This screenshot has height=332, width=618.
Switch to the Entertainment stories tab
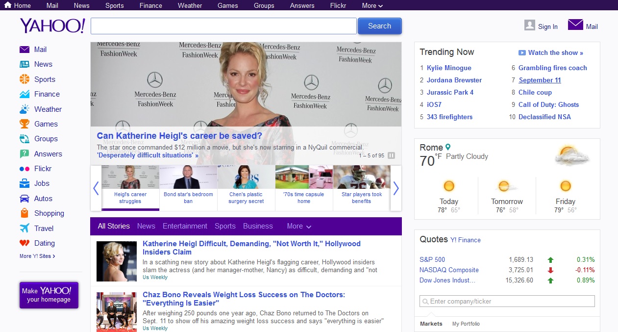tap(185, 226)
